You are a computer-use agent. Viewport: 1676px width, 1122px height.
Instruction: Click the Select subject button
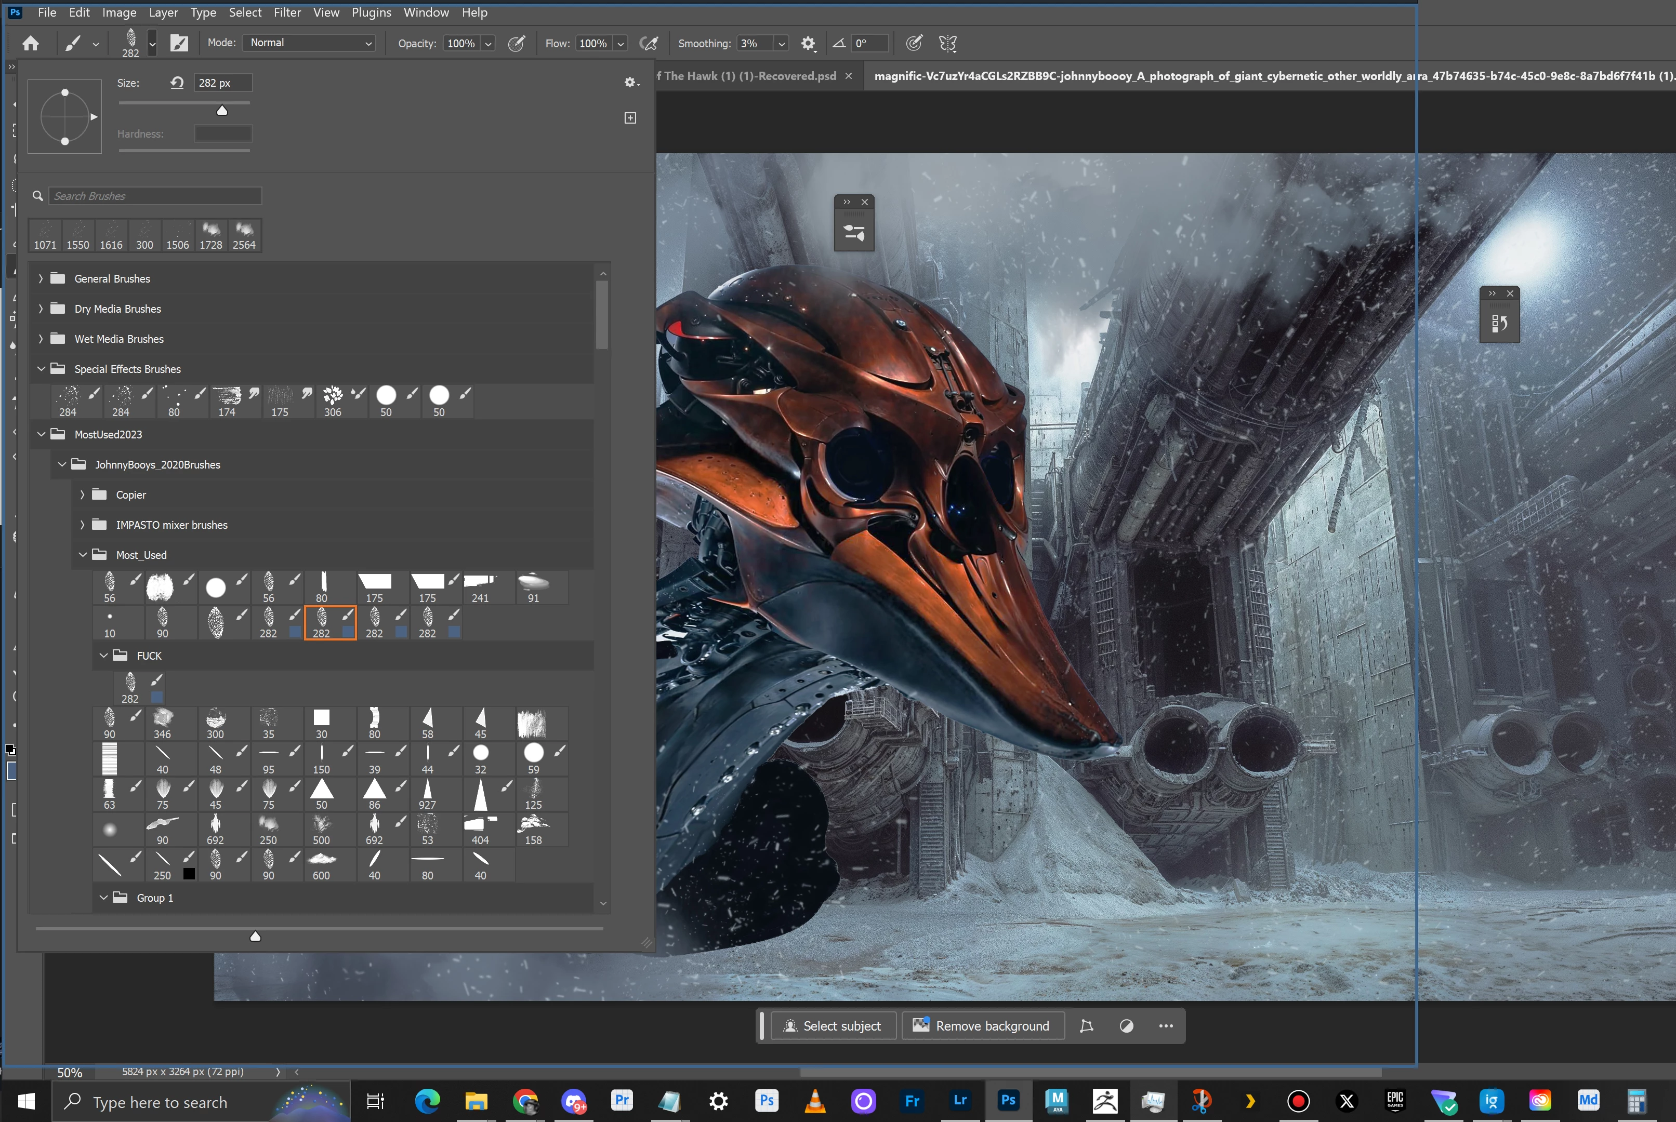tap(833, 1026)
